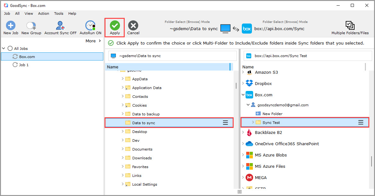Click the New Job plus icon

pyautogui.click(x=11, y=25)
